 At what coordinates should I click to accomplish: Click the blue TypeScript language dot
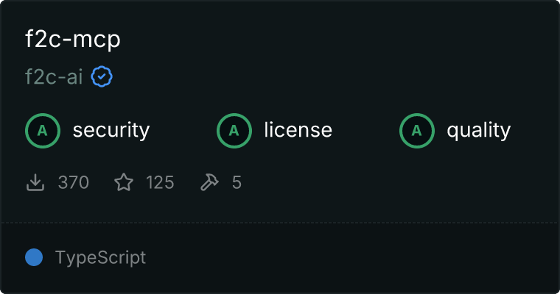tap(34, 257)
